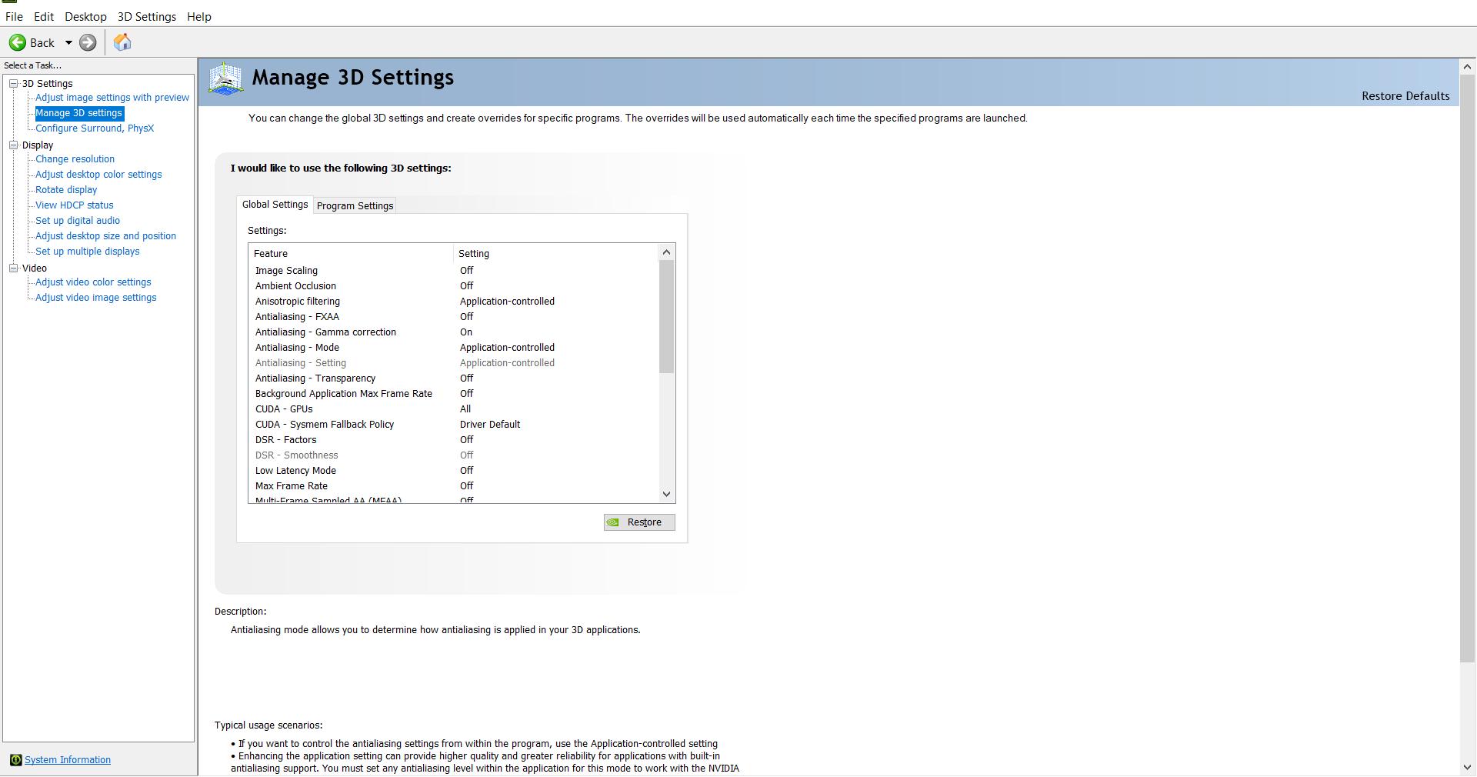Click the Restore button
This screenshot has height=777, width=1477.
(x=639, y=522)
